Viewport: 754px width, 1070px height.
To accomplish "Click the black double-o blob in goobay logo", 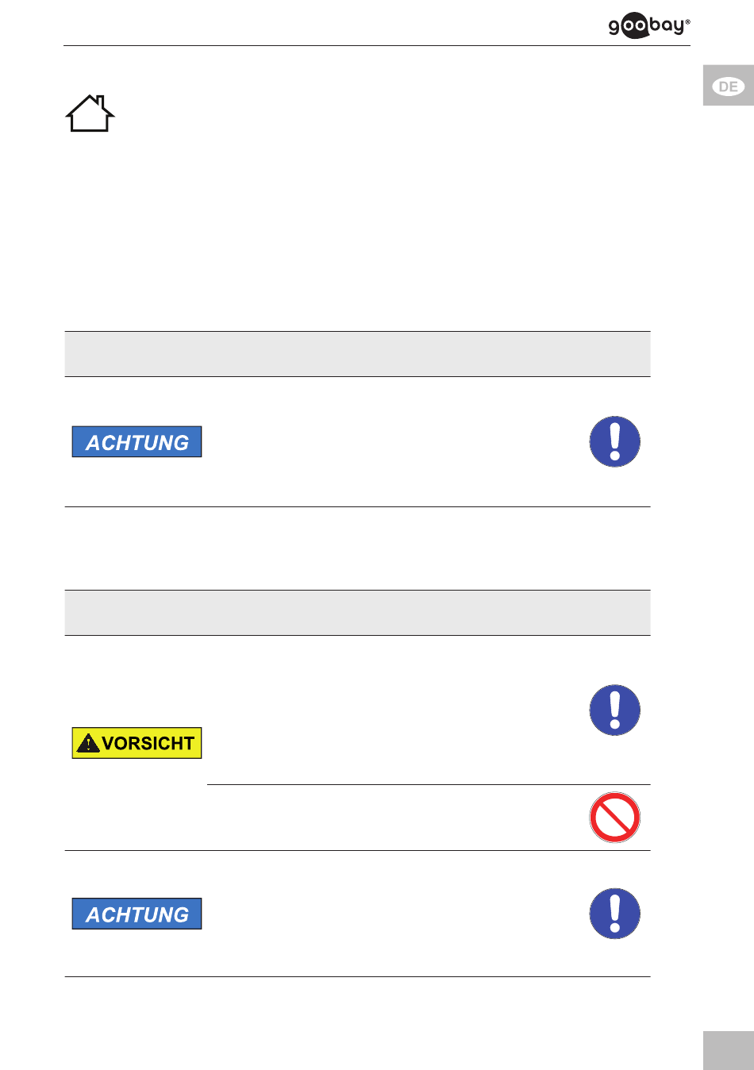I will 634,26.
